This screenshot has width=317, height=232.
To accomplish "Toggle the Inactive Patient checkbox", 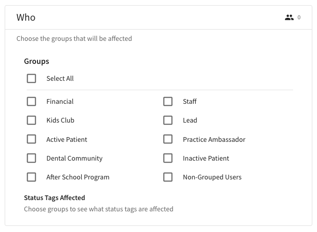I will click(168, 158).
